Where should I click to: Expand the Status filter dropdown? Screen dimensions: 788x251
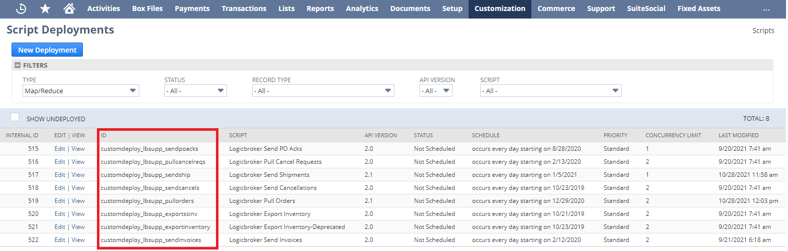point(195,91)
